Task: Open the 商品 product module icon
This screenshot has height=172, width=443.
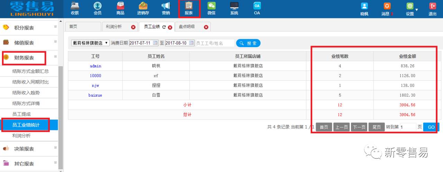Action: pos(120,9)
